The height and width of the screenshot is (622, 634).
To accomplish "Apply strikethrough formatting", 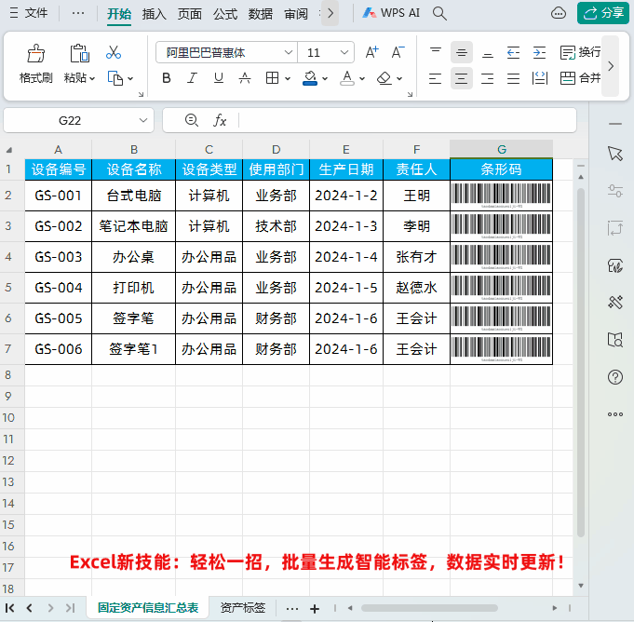I will click(245, 77).
